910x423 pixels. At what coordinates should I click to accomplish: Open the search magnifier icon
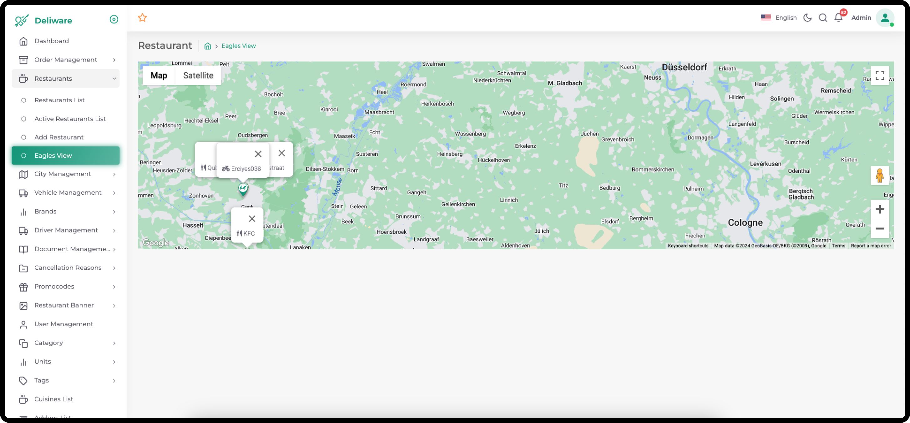(x=823, y=17)
